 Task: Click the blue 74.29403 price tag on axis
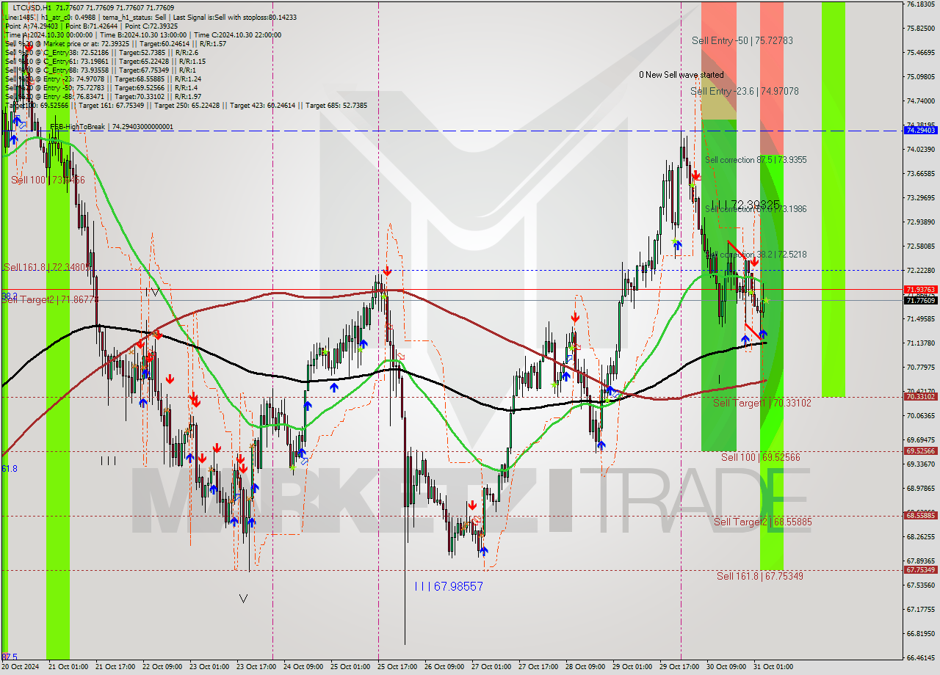(x=920, y=130)
